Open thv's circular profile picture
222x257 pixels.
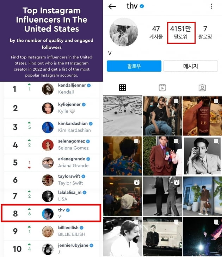pyautogui.click(x=124, y=32)
